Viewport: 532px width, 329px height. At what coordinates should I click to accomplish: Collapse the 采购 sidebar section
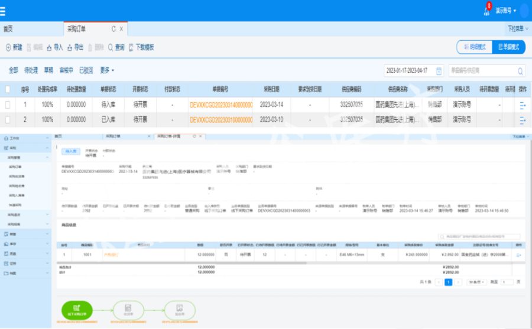pyautogui.click(x=26, y=148)
